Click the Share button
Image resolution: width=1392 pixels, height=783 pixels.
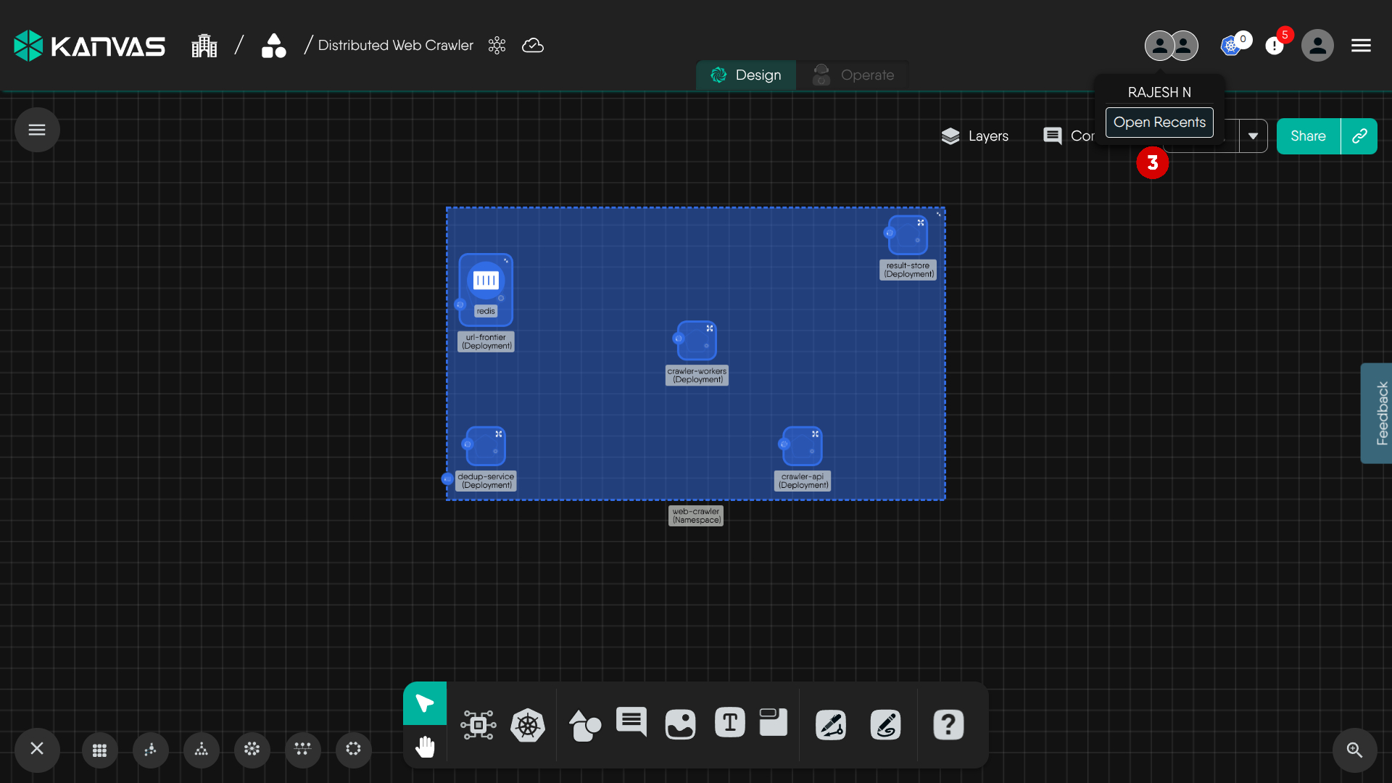pos(1308,136)
